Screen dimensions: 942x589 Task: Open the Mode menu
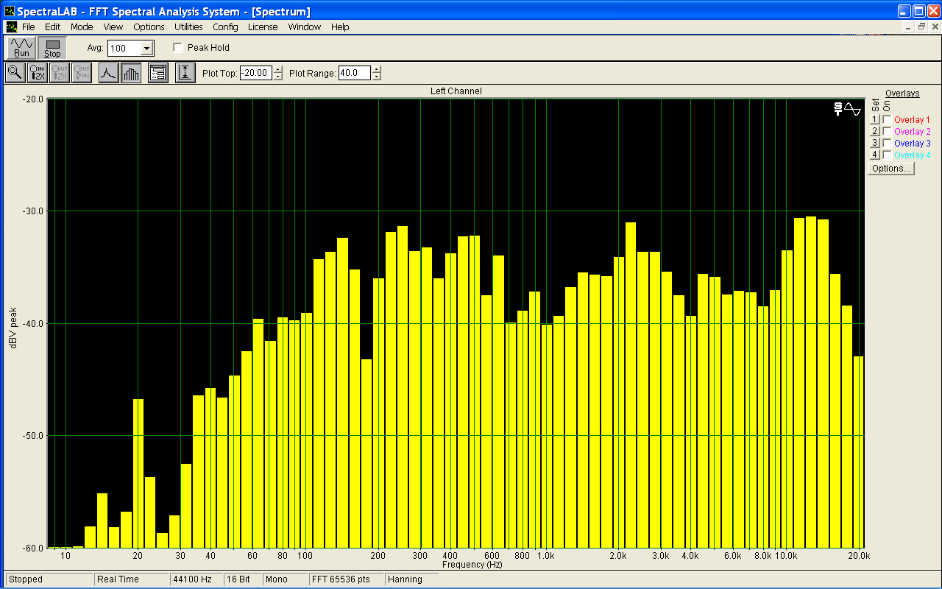click(x=82, y=27)
